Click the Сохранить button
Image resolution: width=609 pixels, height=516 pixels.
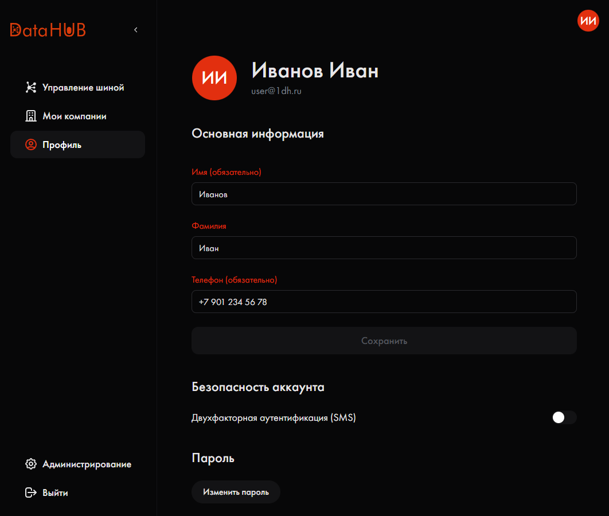coord(384,341)
